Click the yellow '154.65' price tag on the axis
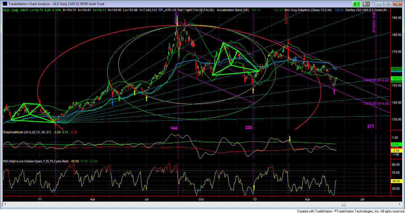The height and width of the screenshot is (213, 405). tap(396, 78)
